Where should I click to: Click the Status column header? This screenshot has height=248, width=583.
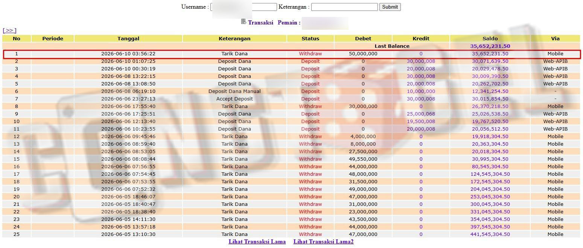pyautogui.click(x=311, y=38)
